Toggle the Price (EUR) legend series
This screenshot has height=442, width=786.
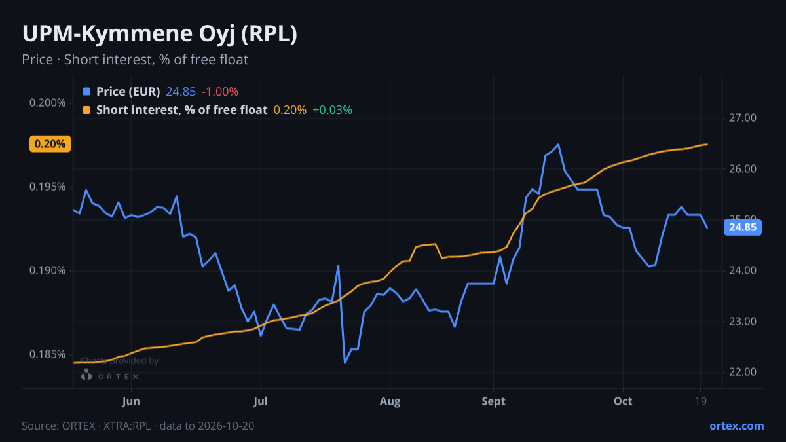(128, 92)
